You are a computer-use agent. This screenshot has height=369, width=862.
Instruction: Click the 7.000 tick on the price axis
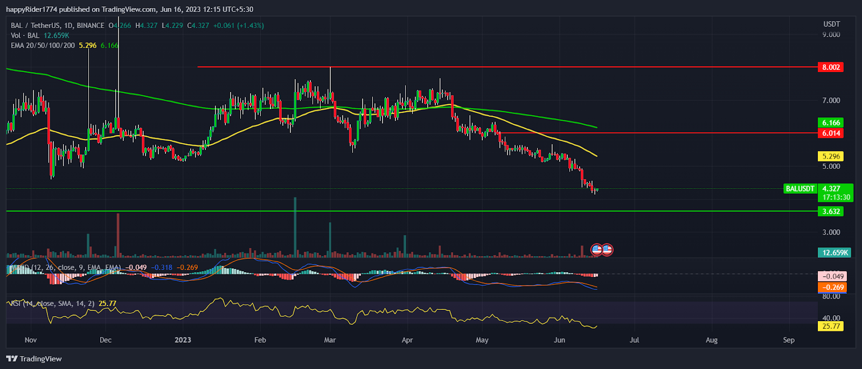(831, 101)
